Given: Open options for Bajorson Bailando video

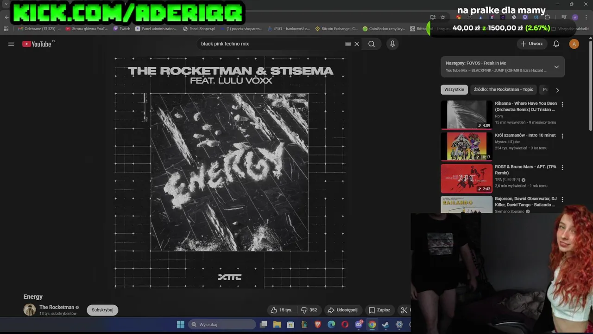Looking at the screenshot, I should [562, 199].
